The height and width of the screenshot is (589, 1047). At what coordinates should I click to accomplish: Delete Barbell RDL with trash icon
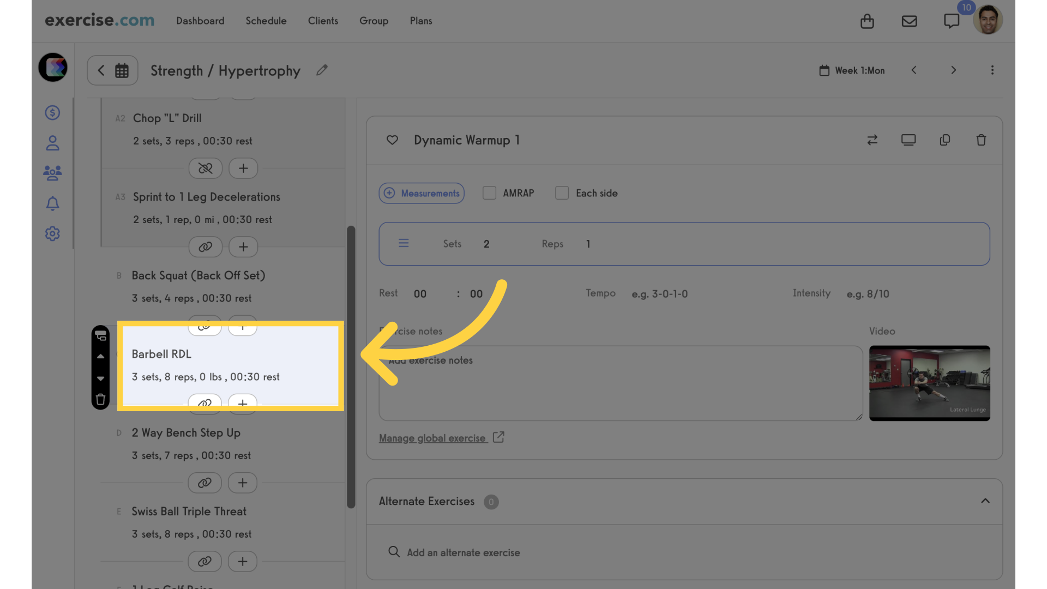pyautogui.click(x=100, y=400)
